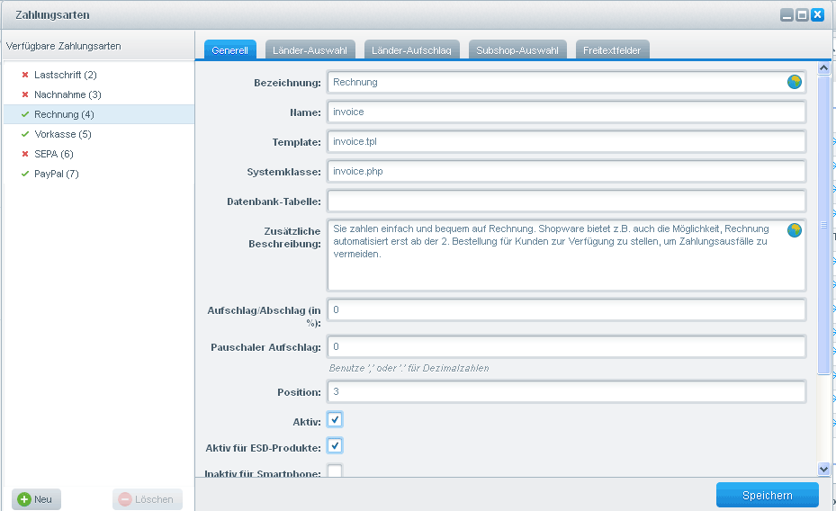Click into the Name field with invoice

tap(566, 112)
